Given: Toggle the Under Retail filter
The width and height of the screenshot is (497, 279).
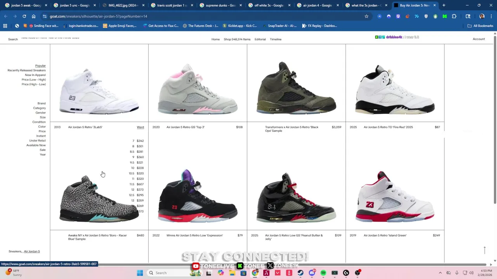Looking at the screenshot, I should pos(37,141).
